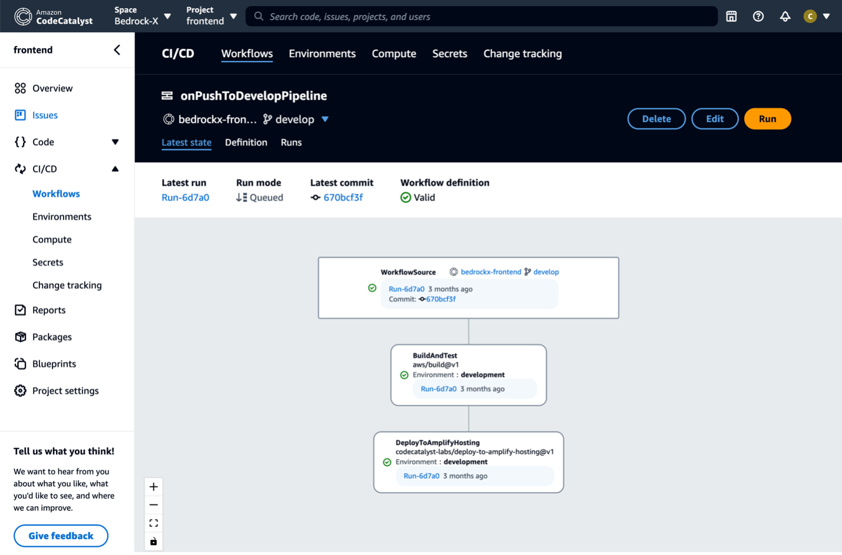This screenshot has height=555, width=842.
Task: Select the Latest state tab
Action: (187, 143)
